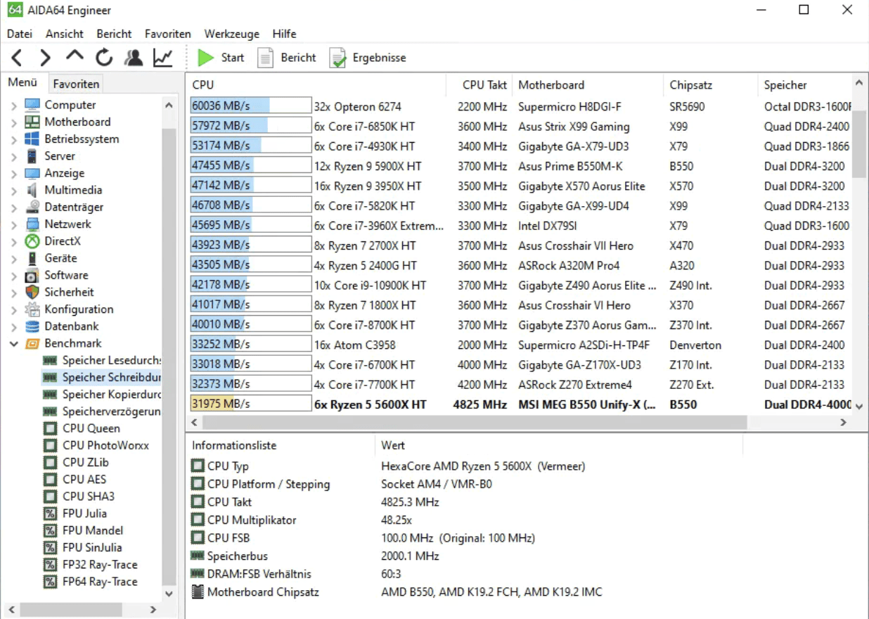Screen dimensions: 869x619
Task: Switch to the Favoriten sidebar tab
Action: point(76,84)
